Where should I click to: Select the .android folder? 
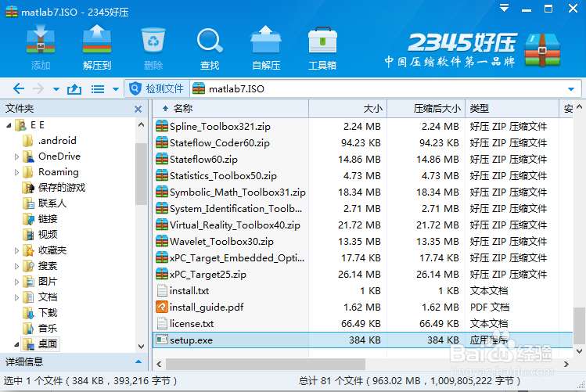click(49, 141)
